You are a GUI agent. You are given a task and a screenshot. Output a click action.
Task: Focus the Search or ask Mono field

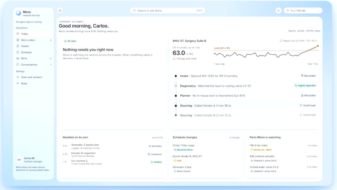[167, 10]
